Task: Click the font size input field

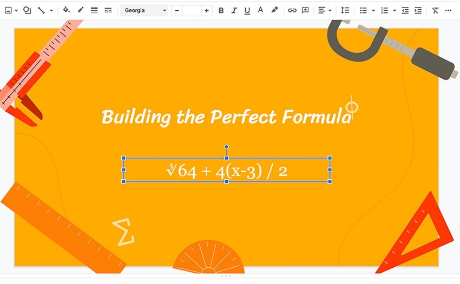Action: coord(192,10)
